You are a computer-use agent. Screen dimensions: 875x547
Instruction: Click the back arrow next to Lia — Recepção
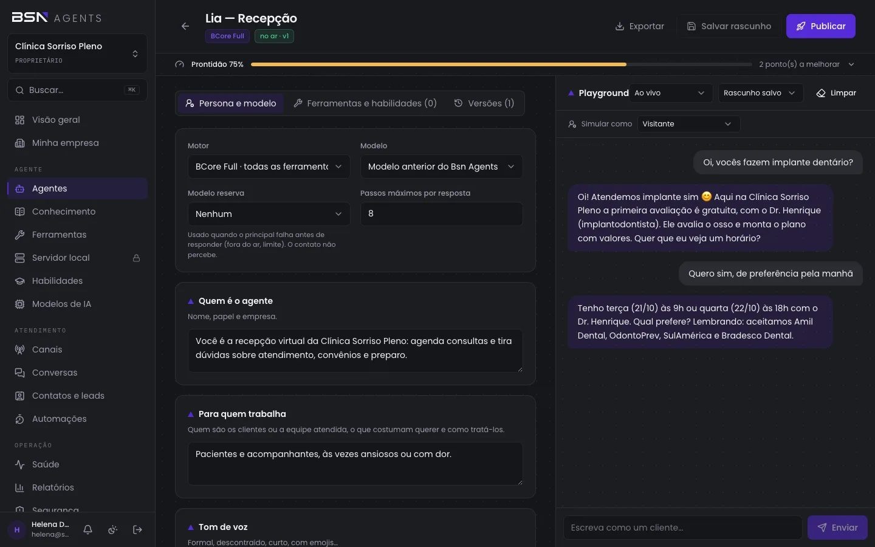185,26
